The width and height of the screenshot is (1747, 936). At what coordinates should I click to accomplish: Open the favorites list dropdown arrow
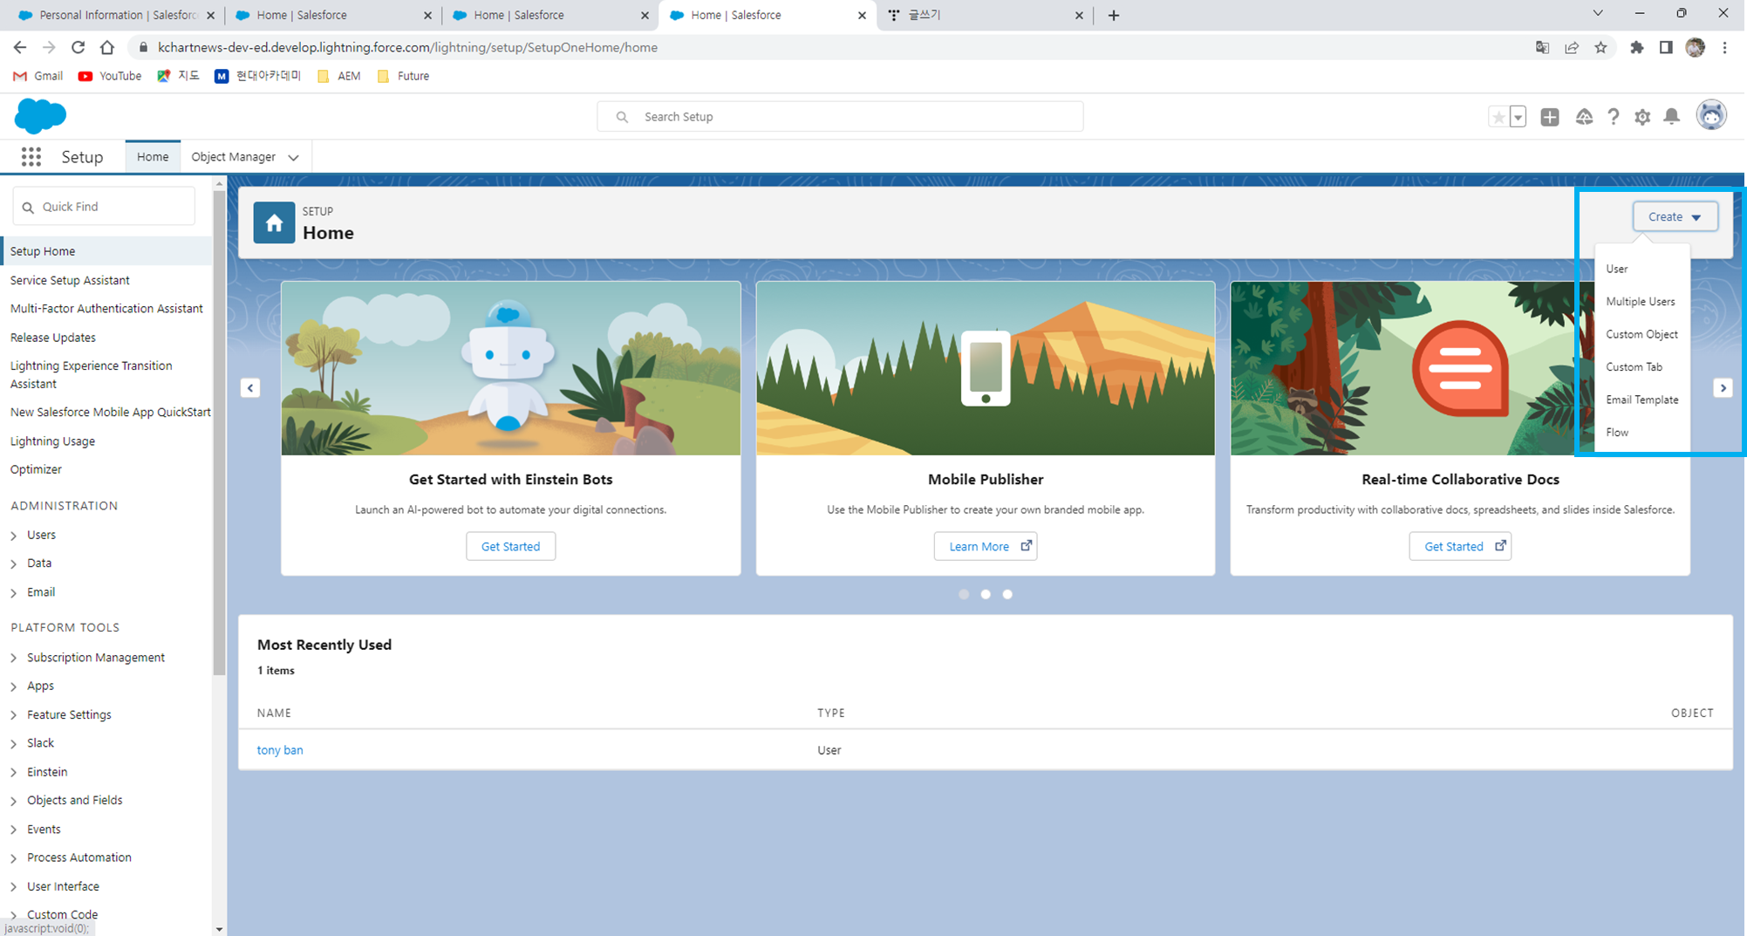tap(1518, 117)
